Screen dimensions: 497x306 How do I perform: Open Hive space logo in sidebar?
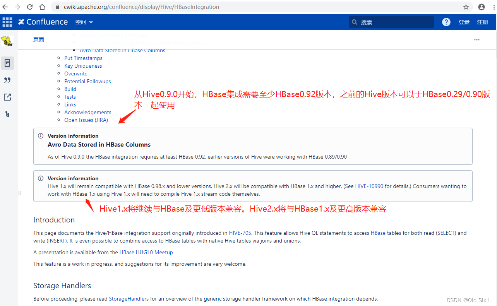click(x=7, y=41)
